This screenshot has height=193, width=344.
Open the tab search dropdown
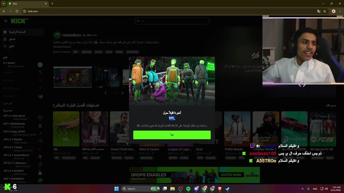coord(3,4)
